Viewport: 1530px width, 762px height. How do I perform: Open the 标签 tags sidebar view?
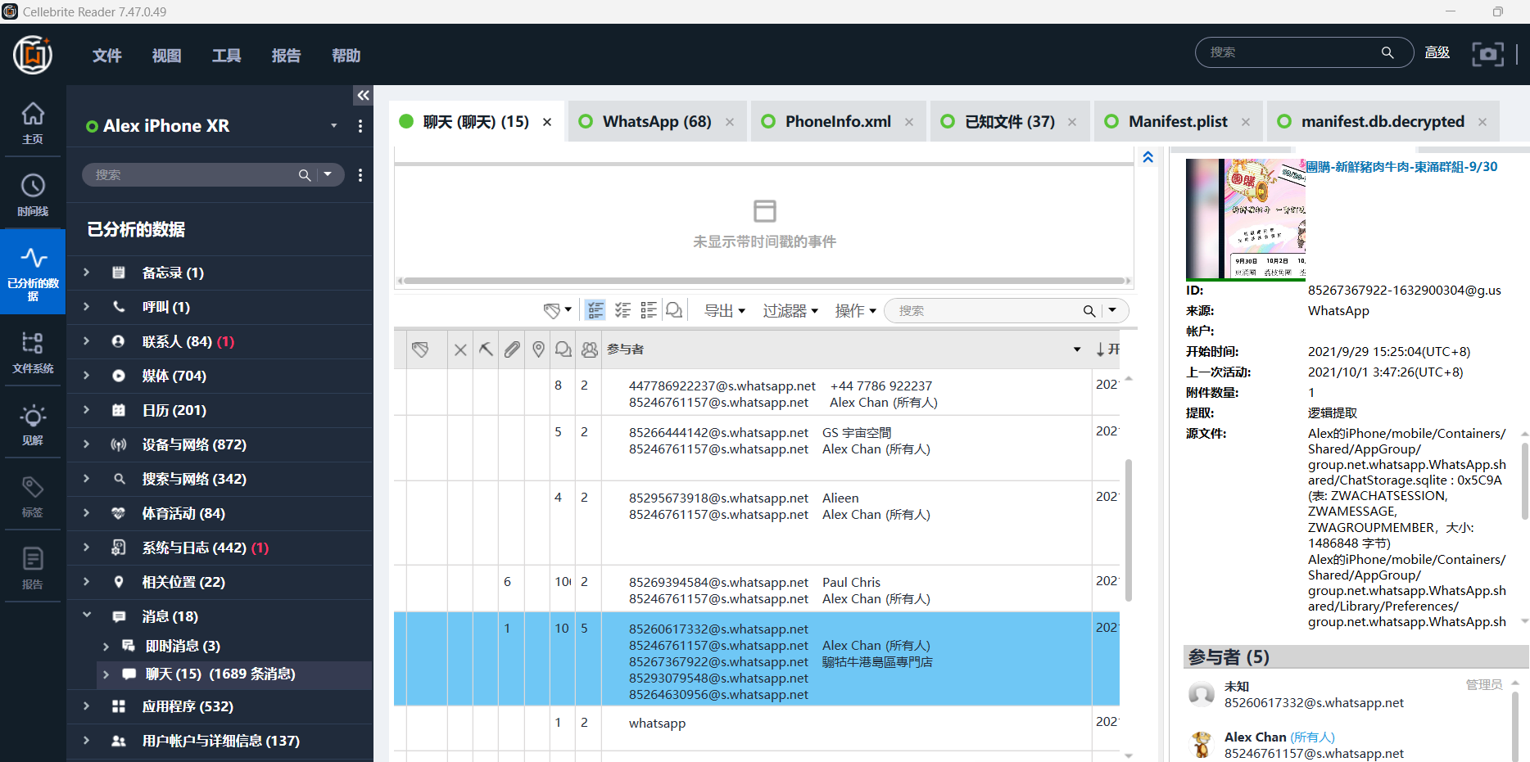(x=33, y=496)
